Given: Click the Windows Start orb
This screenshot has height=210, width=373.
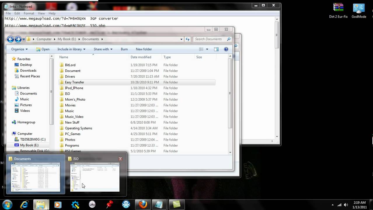Looking at the screenshot, I should point(7,204).
